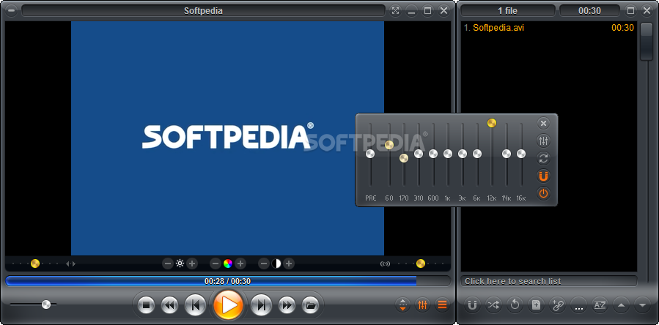The image size is (659, 325).
Task: Open equalizer presets with the sliders icon
Action: (543, 141)
